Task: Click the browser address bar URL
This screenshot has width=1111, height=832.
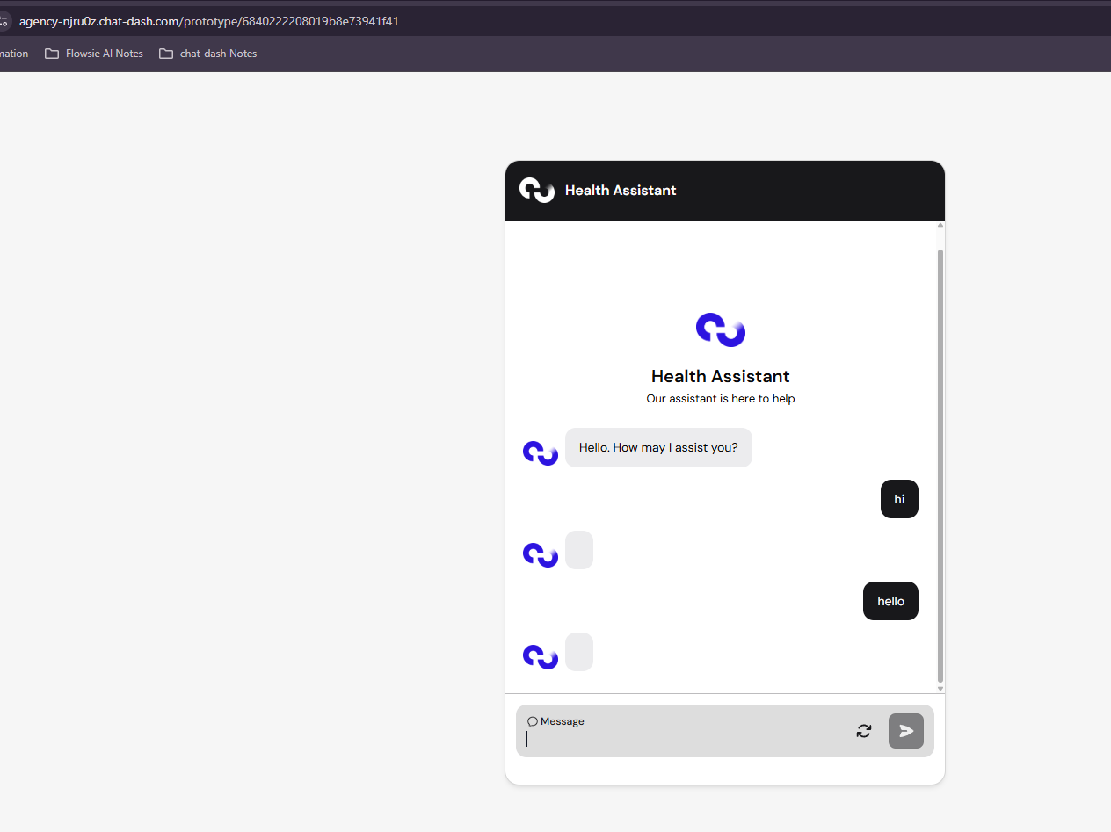Action: [209, 21]
